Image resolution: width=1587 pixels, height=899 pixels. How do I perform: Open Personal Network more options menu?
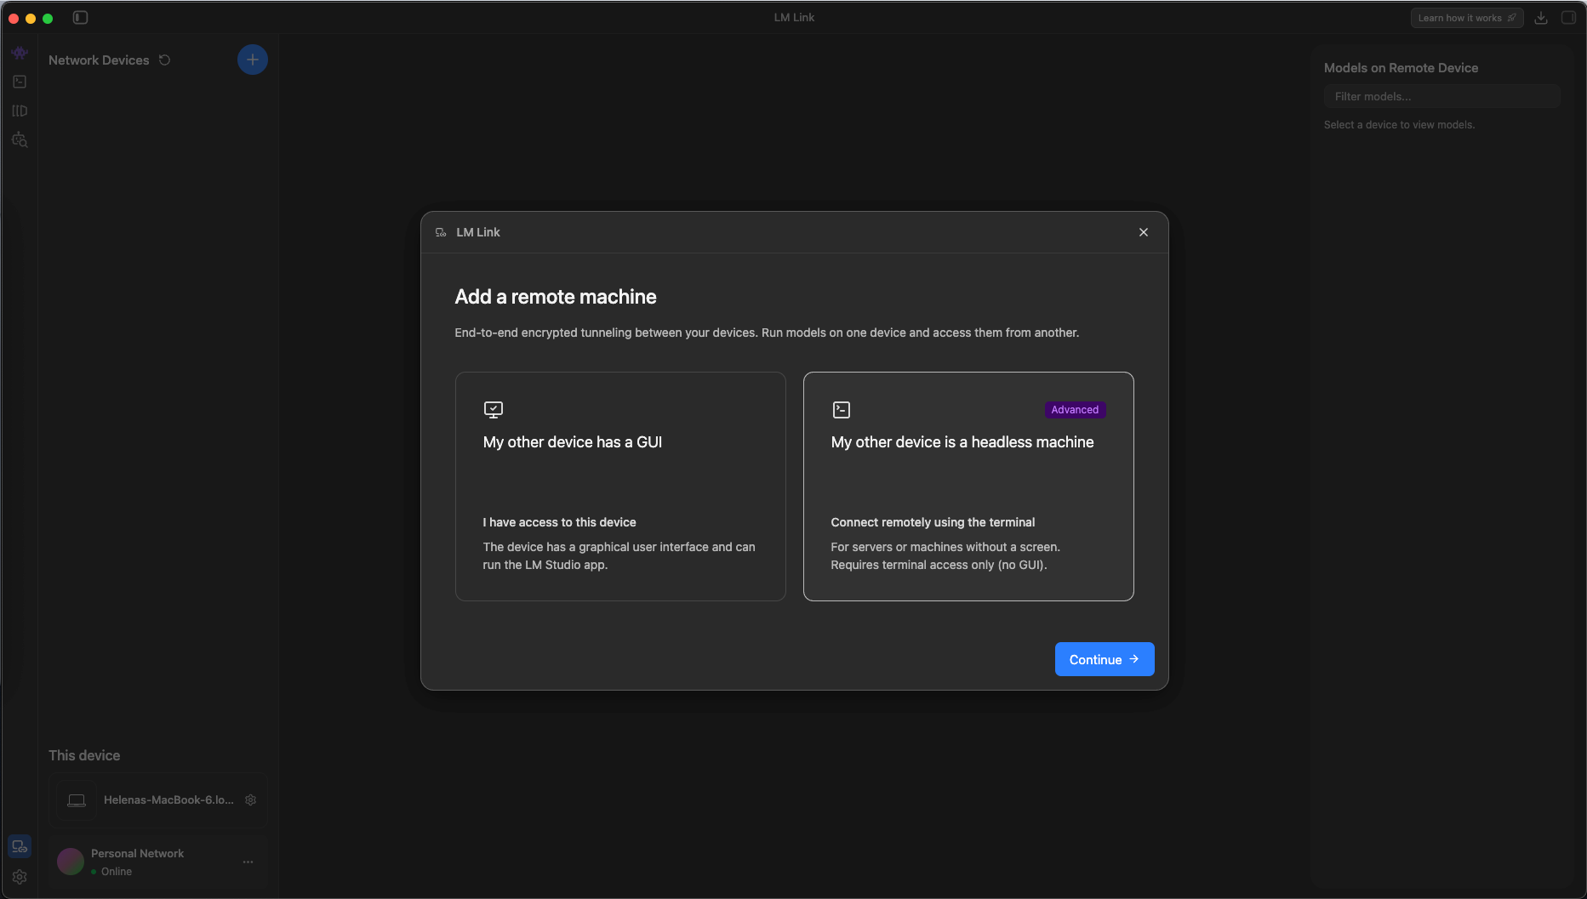pos(248,862)
